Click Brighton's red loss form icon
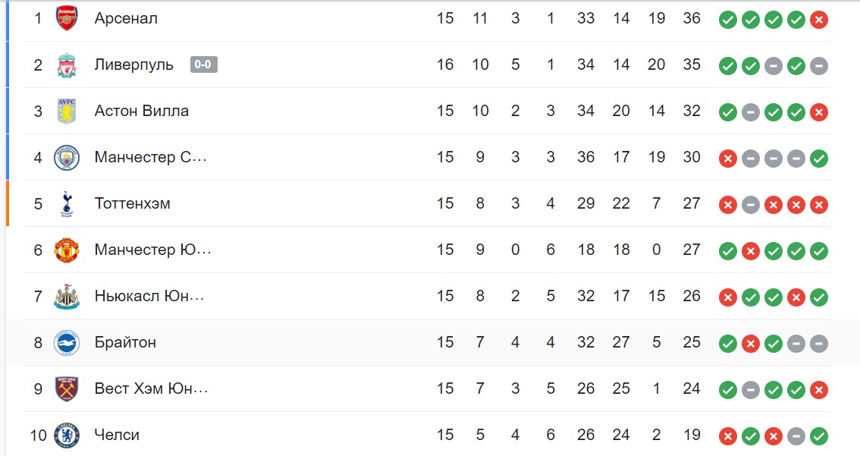The height and width of the screenshot is (456, 860). click(751, 344)
